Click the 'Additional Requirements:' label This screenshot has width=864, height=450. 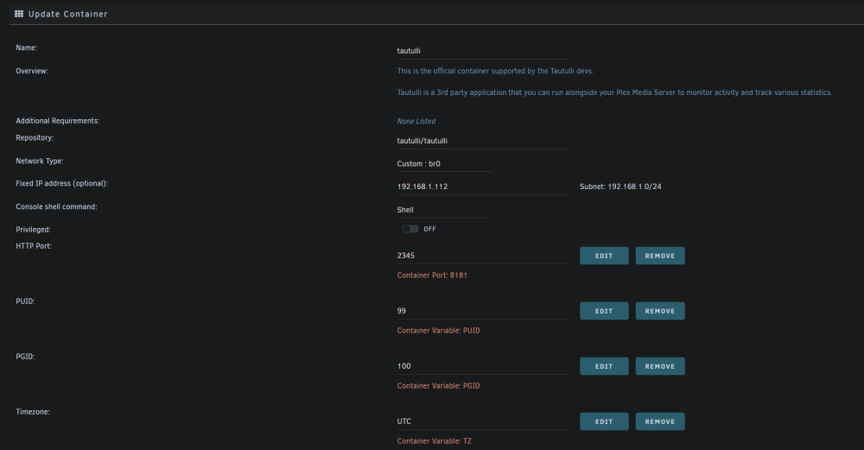(58, 121)
